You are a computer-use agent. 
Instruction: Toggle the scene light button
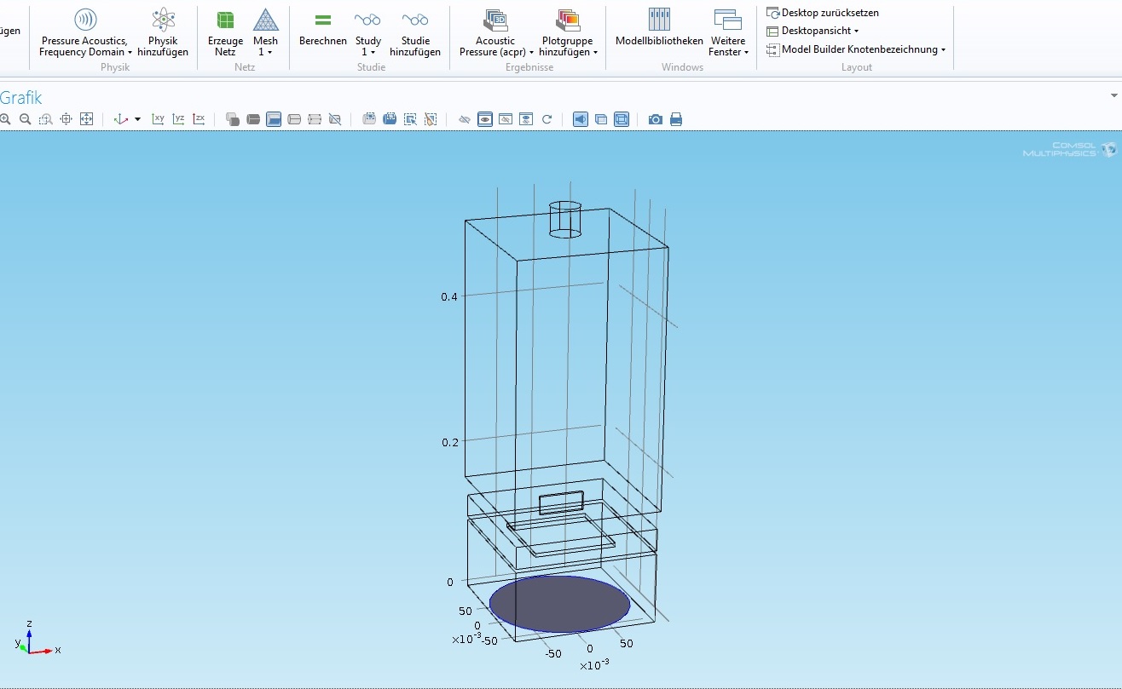pos(581,119)
